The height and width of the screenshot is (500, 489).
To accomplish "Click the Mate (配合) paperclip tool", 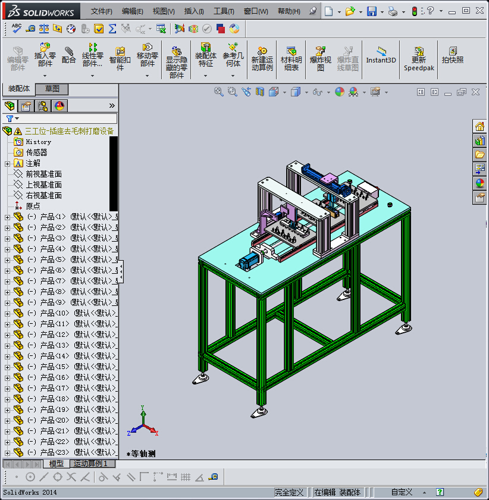I will point(69,55).
